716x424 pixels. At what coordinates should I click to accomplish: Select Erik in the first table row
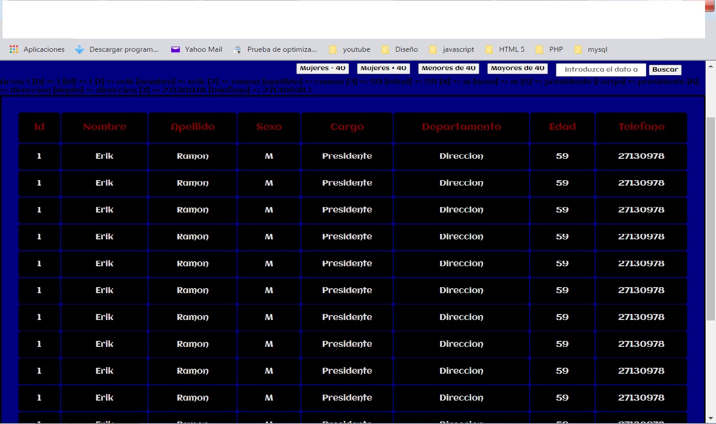click(x=104, y=156)
